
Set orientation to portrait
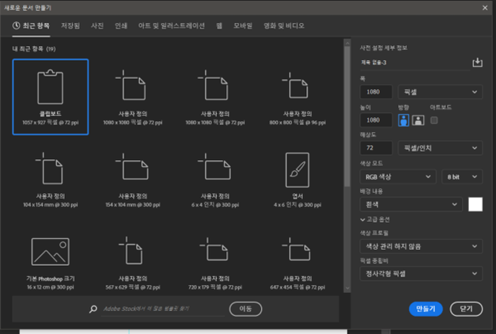coord(403,120)
